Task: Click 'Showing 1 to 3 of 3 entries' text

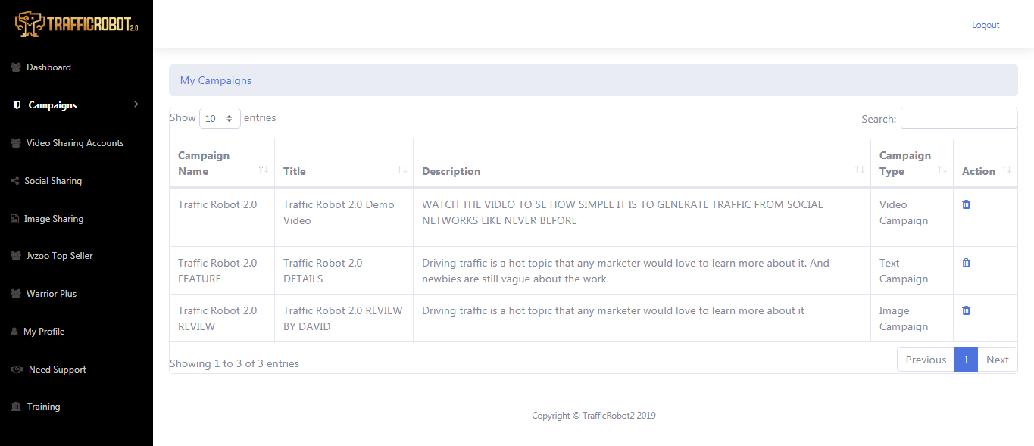Action: click(234, 363)
